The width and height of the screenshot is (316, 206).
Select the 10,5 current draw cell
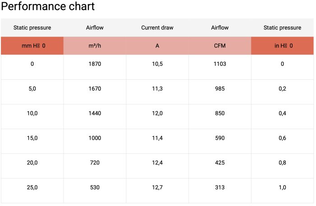(157, 64)
